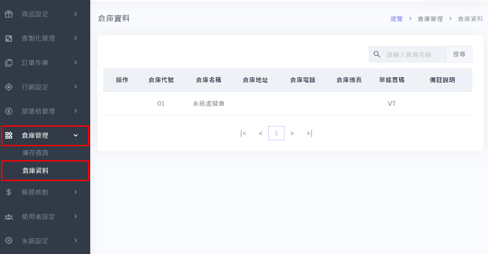
Task: Click the target icon for 行銷設定
Action: (9, 87)
